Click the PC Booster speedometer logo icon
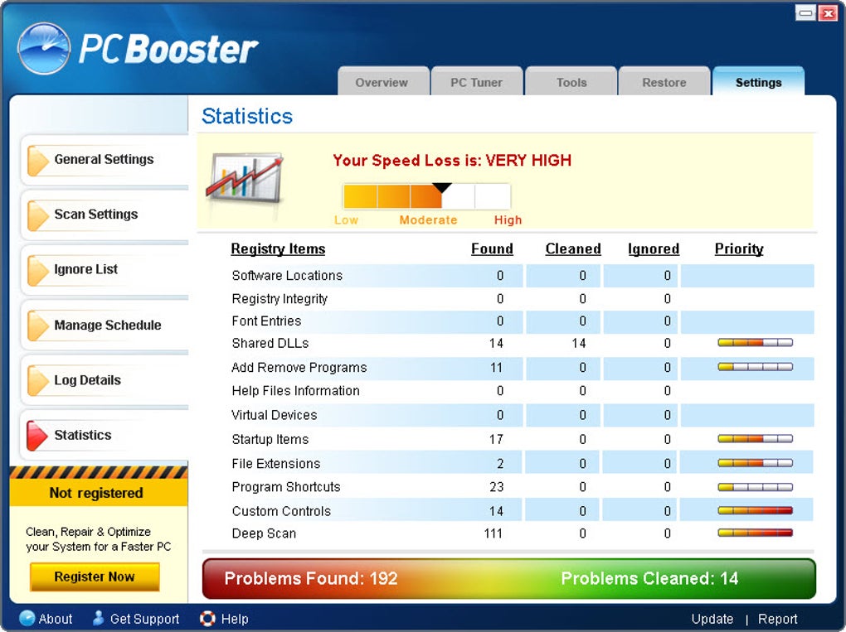 pos(44,49)
